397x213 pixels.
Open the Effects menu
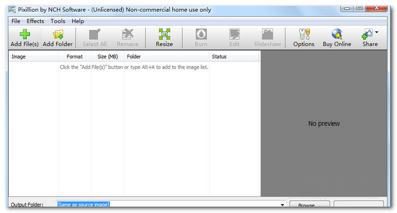coord(35,21)
